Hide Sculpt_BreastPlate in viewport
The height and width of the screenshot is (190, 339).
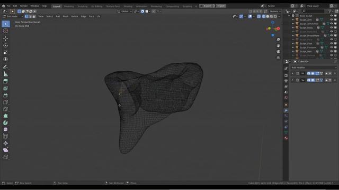332,35
